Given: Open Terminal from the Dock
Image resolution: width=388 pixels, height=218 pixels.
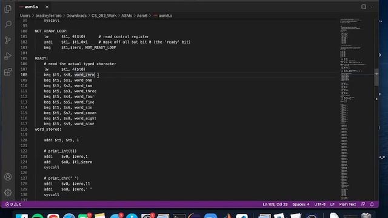Looking at the screenshot, I should coord(179,216).
